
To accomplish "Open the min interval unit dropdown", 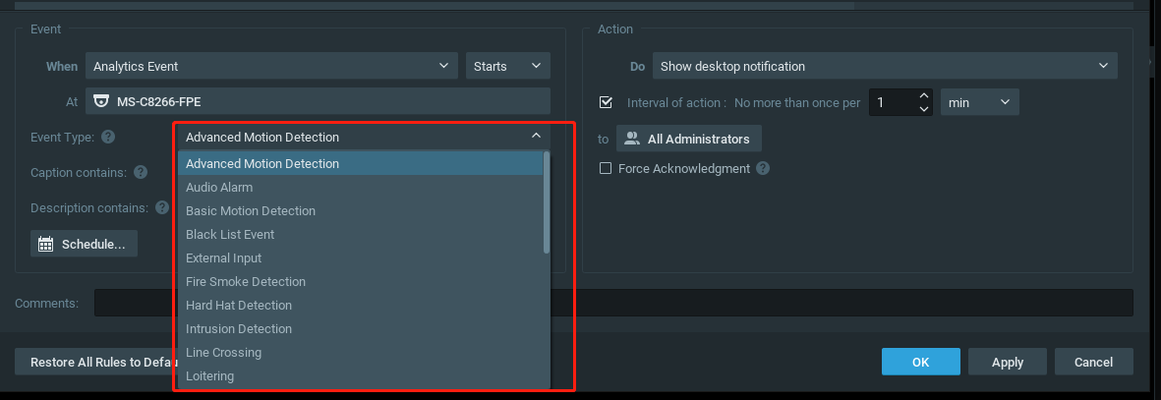I will [979, 102].
